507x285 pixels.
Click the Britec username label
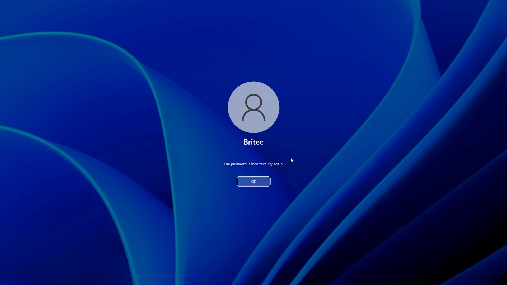[253, 142]
